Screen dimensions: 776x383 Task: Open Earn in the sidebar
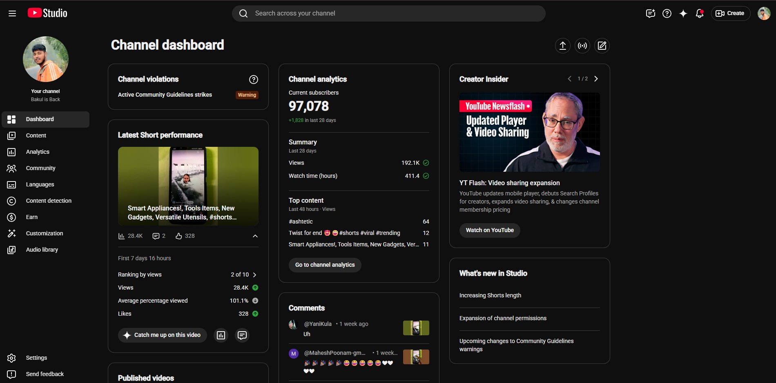coord(46,217)
